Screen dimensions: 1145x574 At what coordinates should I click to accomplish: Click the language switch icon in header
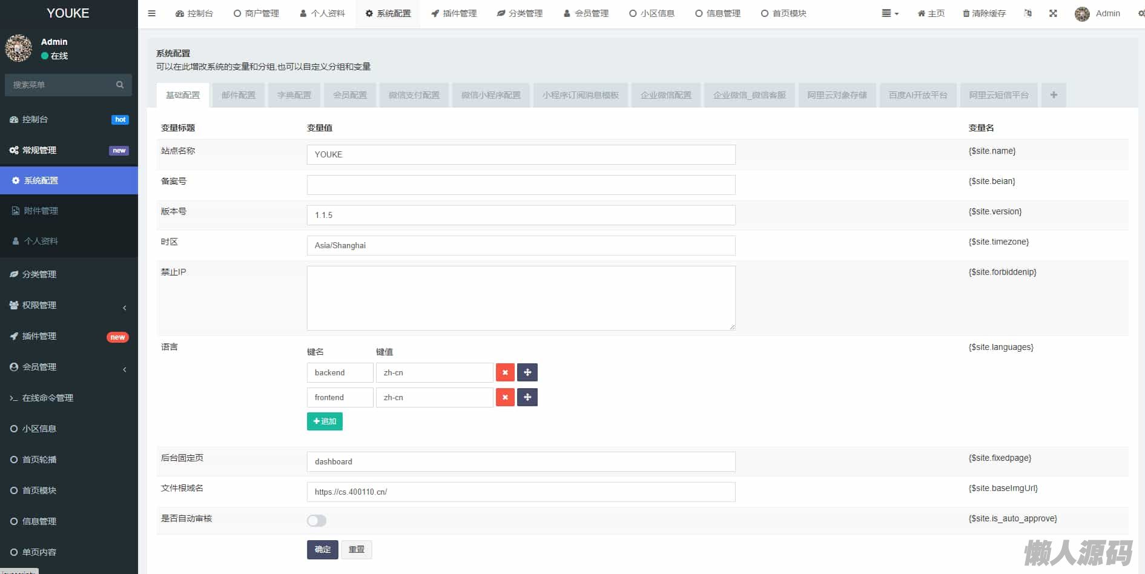click(1028, 13)
